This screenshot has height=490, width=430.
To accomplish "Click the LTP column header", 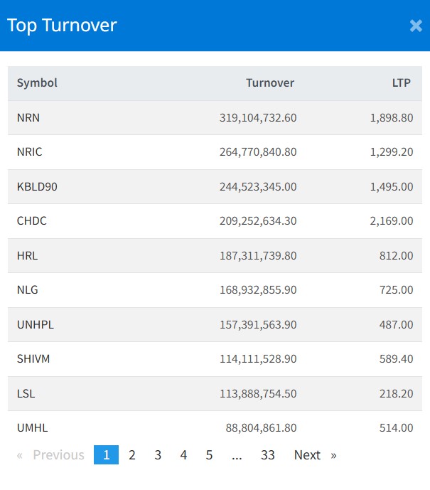I will point(402,83).
